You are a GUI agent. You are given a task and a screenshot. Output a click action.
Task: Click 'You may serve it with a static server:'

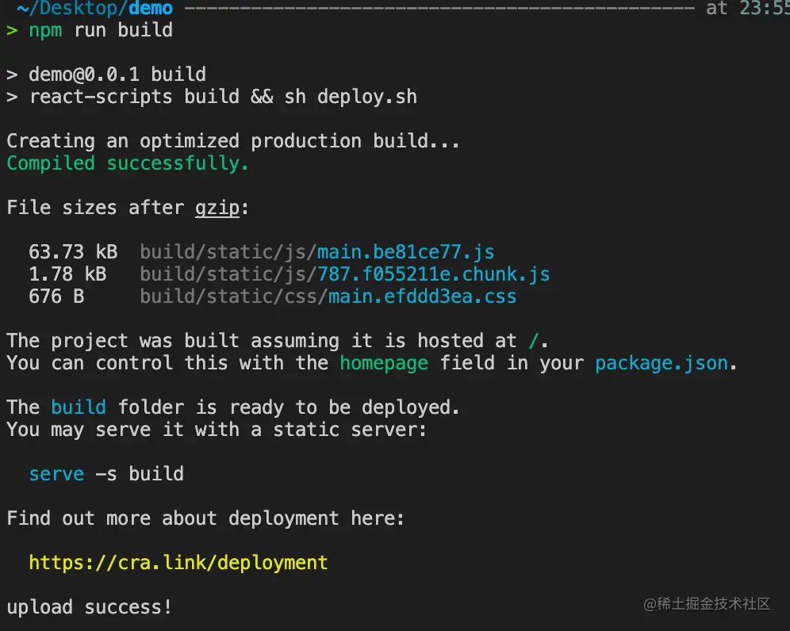217,430
